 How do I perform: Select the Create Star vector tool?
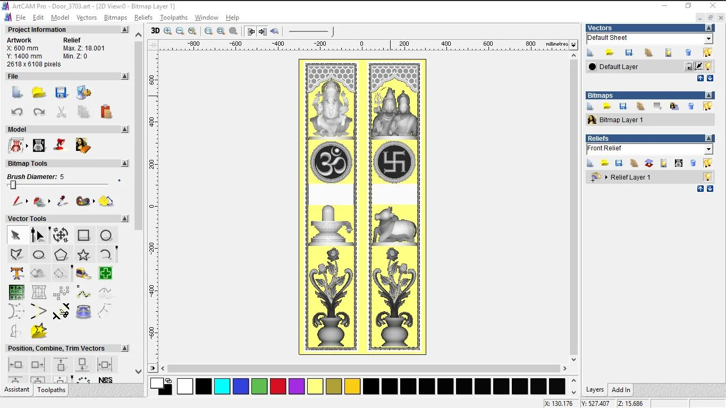pyautogui.click(x=83, y=254)
